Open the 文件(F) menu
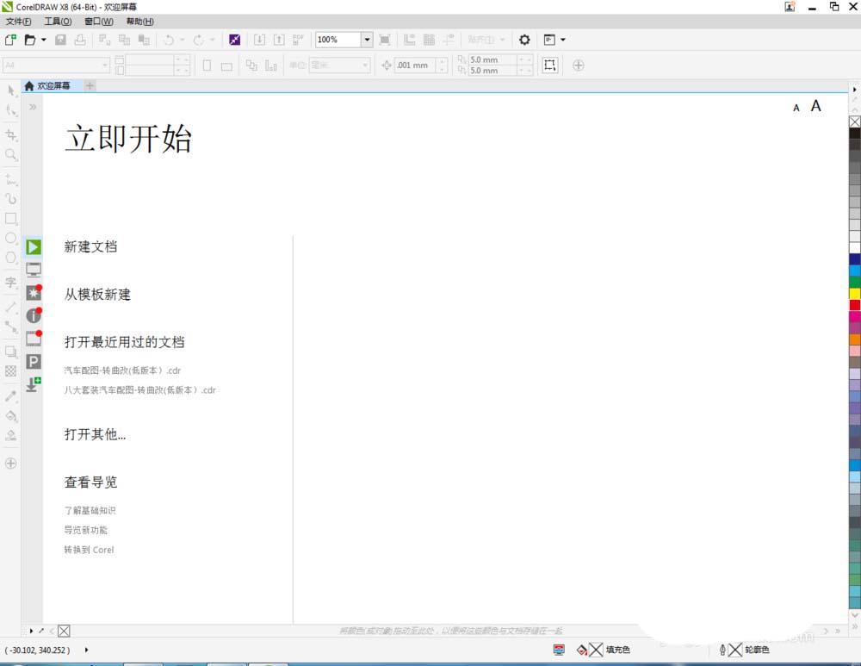 [19, 22]
